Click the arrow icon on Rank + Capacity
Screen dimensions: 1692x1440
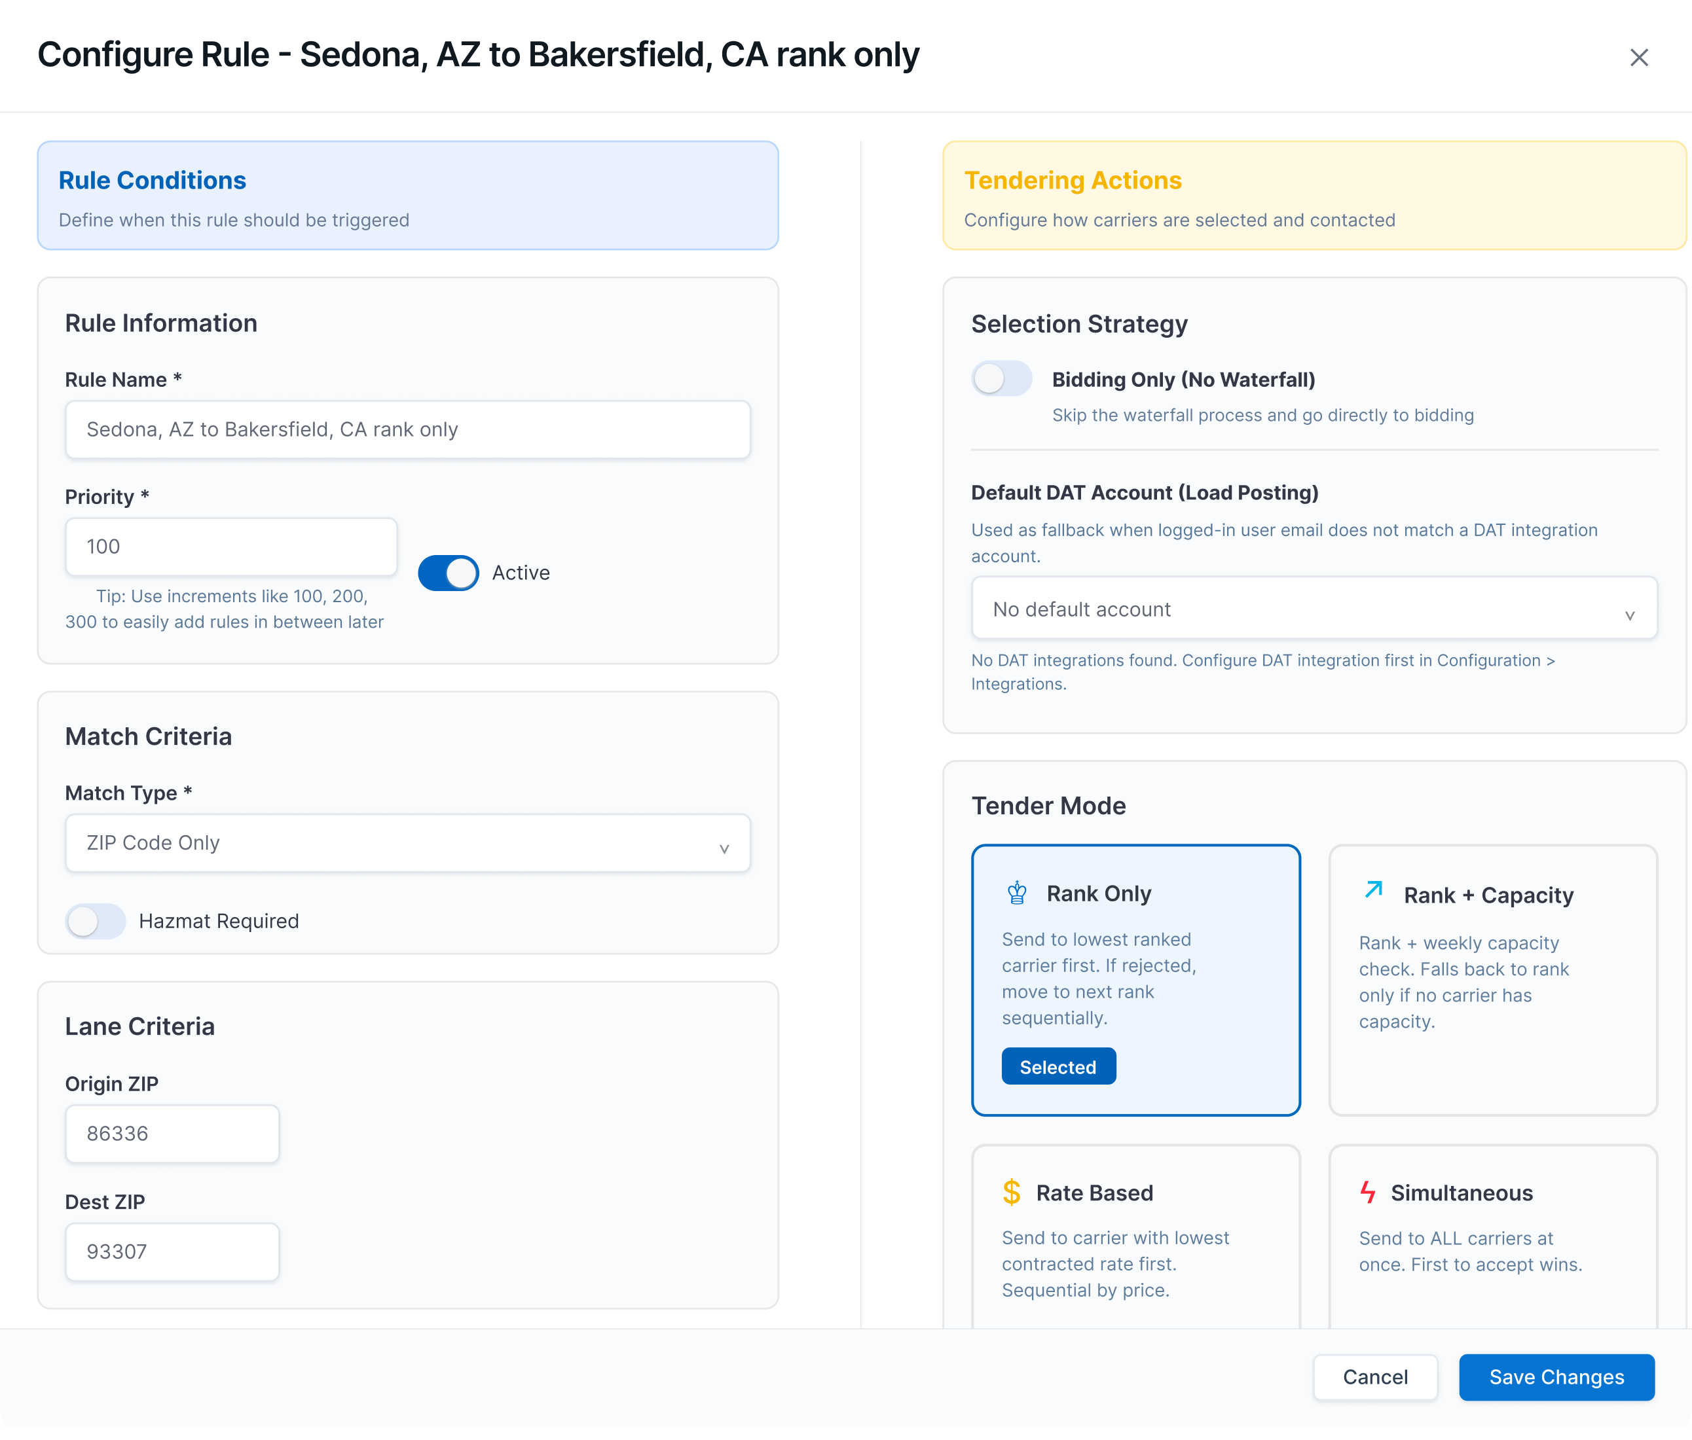[x=1374, y=889]
